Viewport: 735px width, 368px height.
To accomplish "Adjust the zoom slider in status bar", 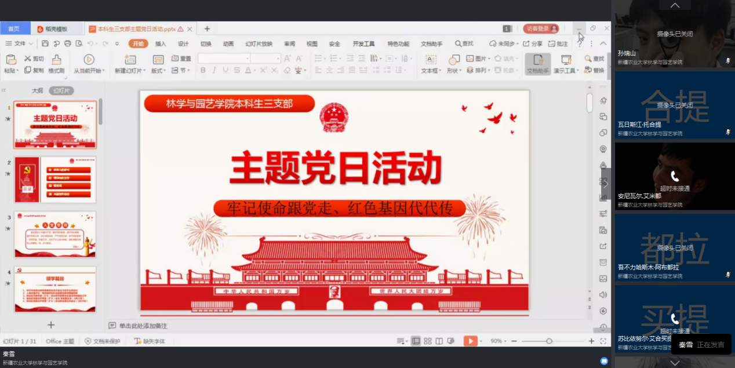I will pos(549,341).
